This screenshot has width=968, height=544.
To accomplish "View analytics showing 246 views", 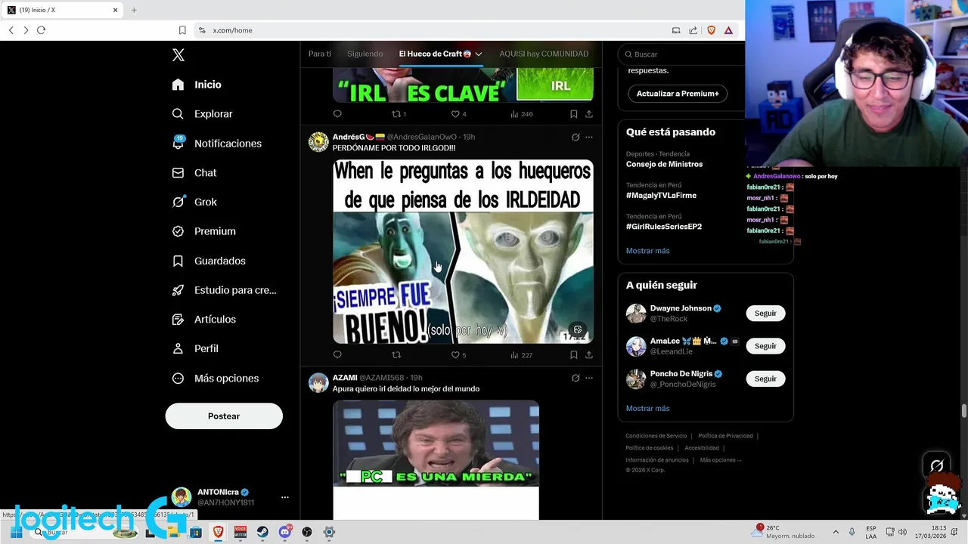I will click(521, 114).
